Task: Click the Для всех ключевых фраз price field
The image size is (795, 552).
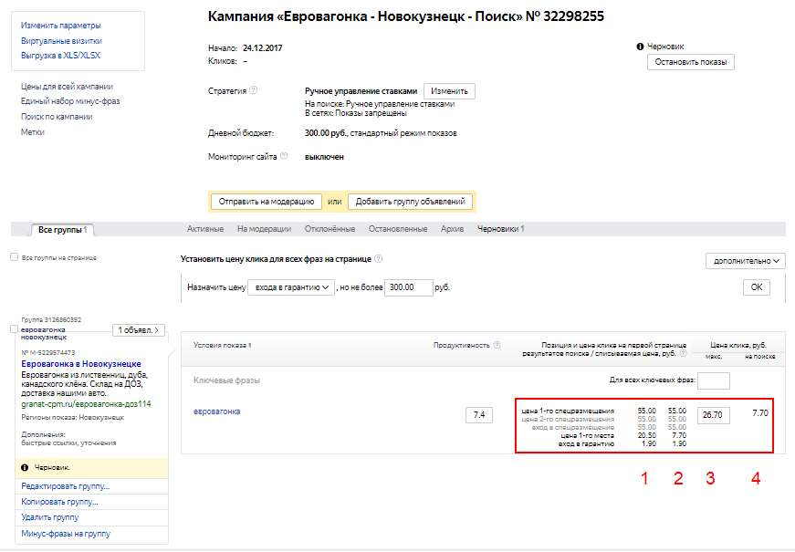Action: (714, 380)
